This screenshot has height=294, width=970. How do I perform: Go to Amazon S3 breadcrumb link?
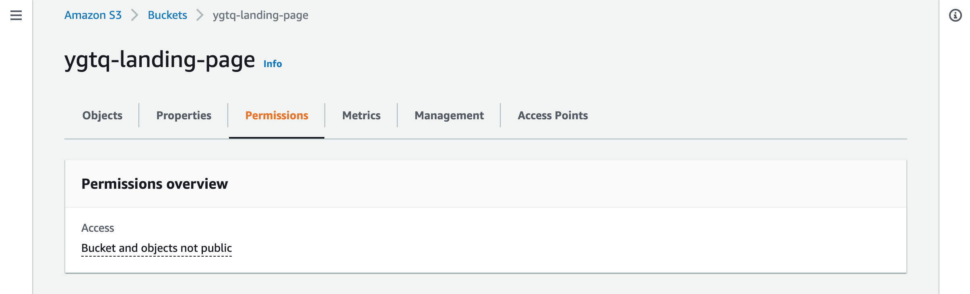pos(93,15)
